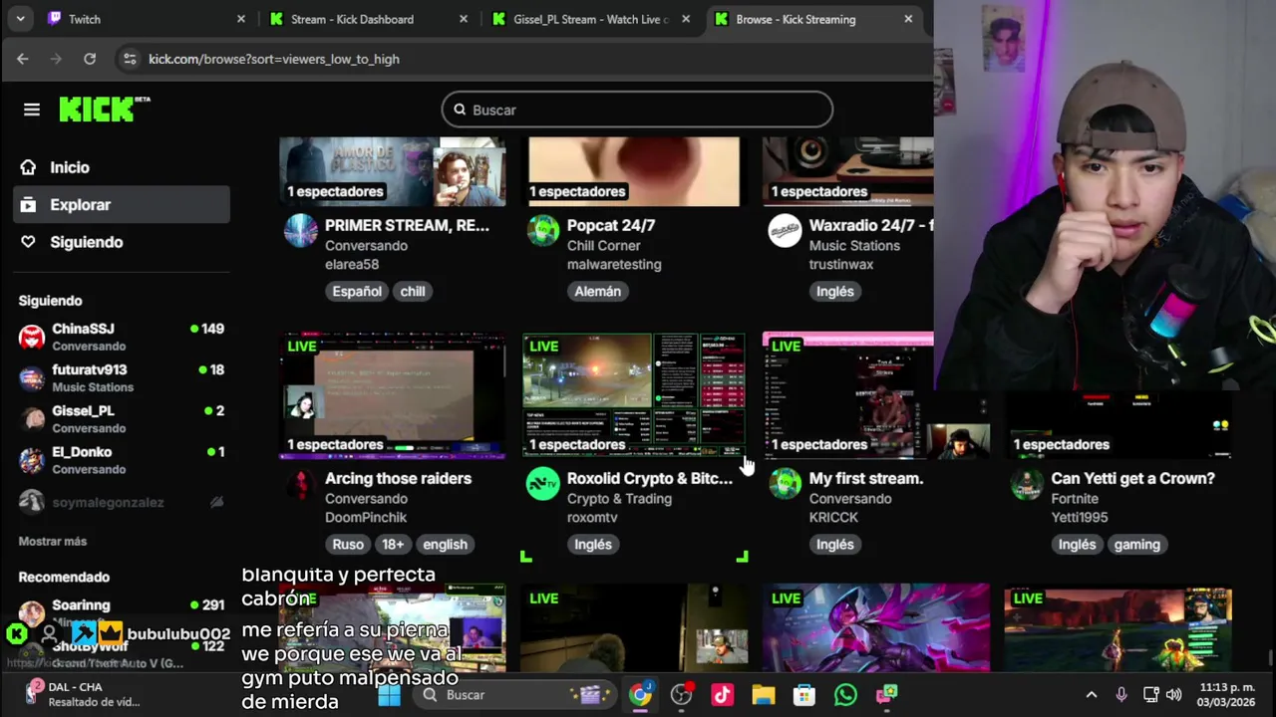Click the Ruso tag
The width and height of the screenshot is (1276, 717).
click(x=348, y=544)
